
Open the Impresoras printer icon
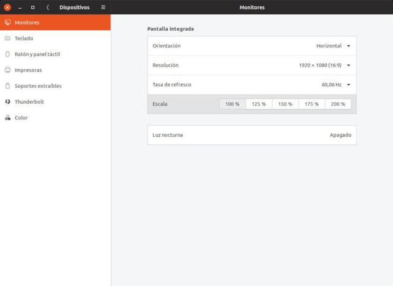click(x=7, y=71)
